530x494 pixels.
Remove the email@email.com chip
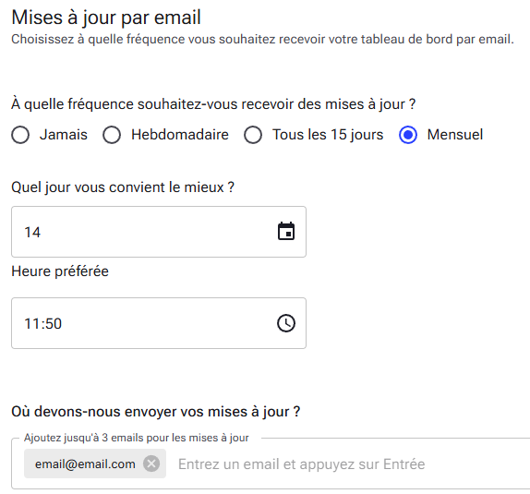pyautogui.click(x=151, y=464)
